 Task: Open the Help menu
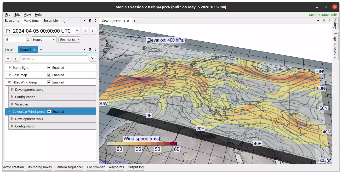point(38,15)
